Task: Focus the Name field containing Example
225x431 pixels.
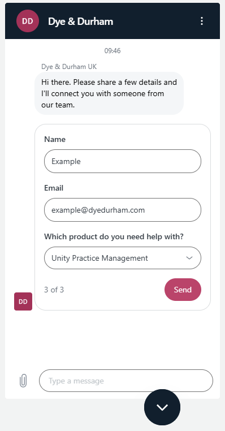Action: pyautogui.click(x=123, y=161)
